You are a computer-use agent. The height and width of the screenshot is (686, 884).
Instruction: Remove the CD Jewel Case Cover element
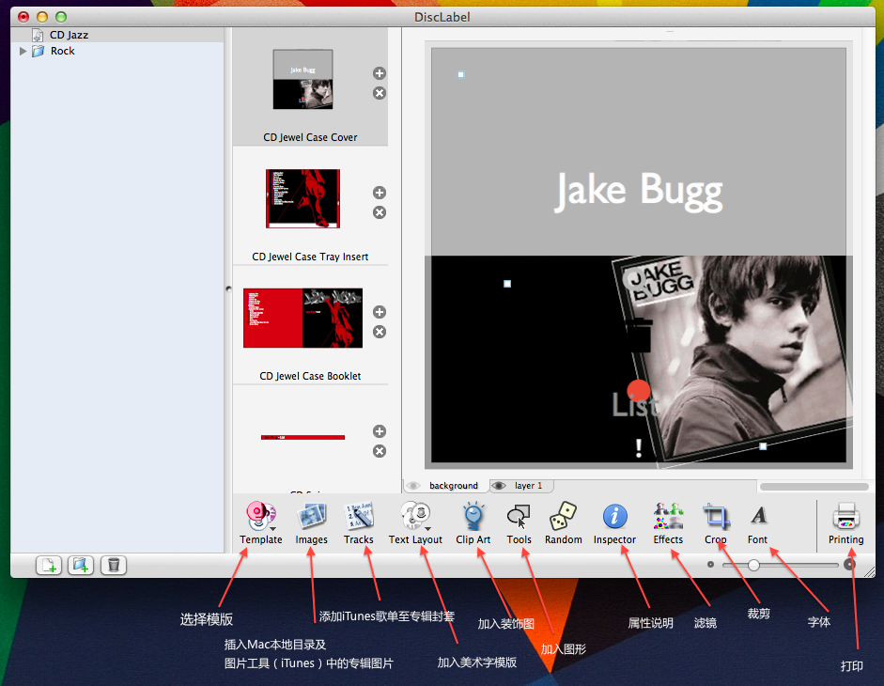coord(380,93)
